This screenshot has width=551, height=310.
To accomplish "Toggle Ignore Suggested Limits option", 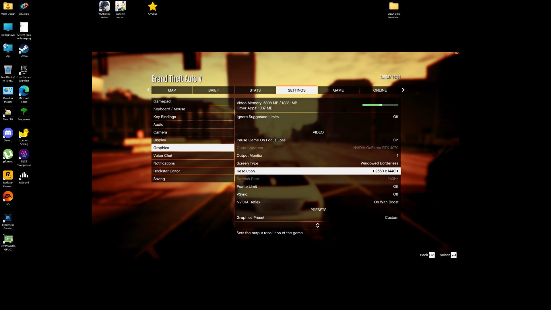I will tap(395, 117).
